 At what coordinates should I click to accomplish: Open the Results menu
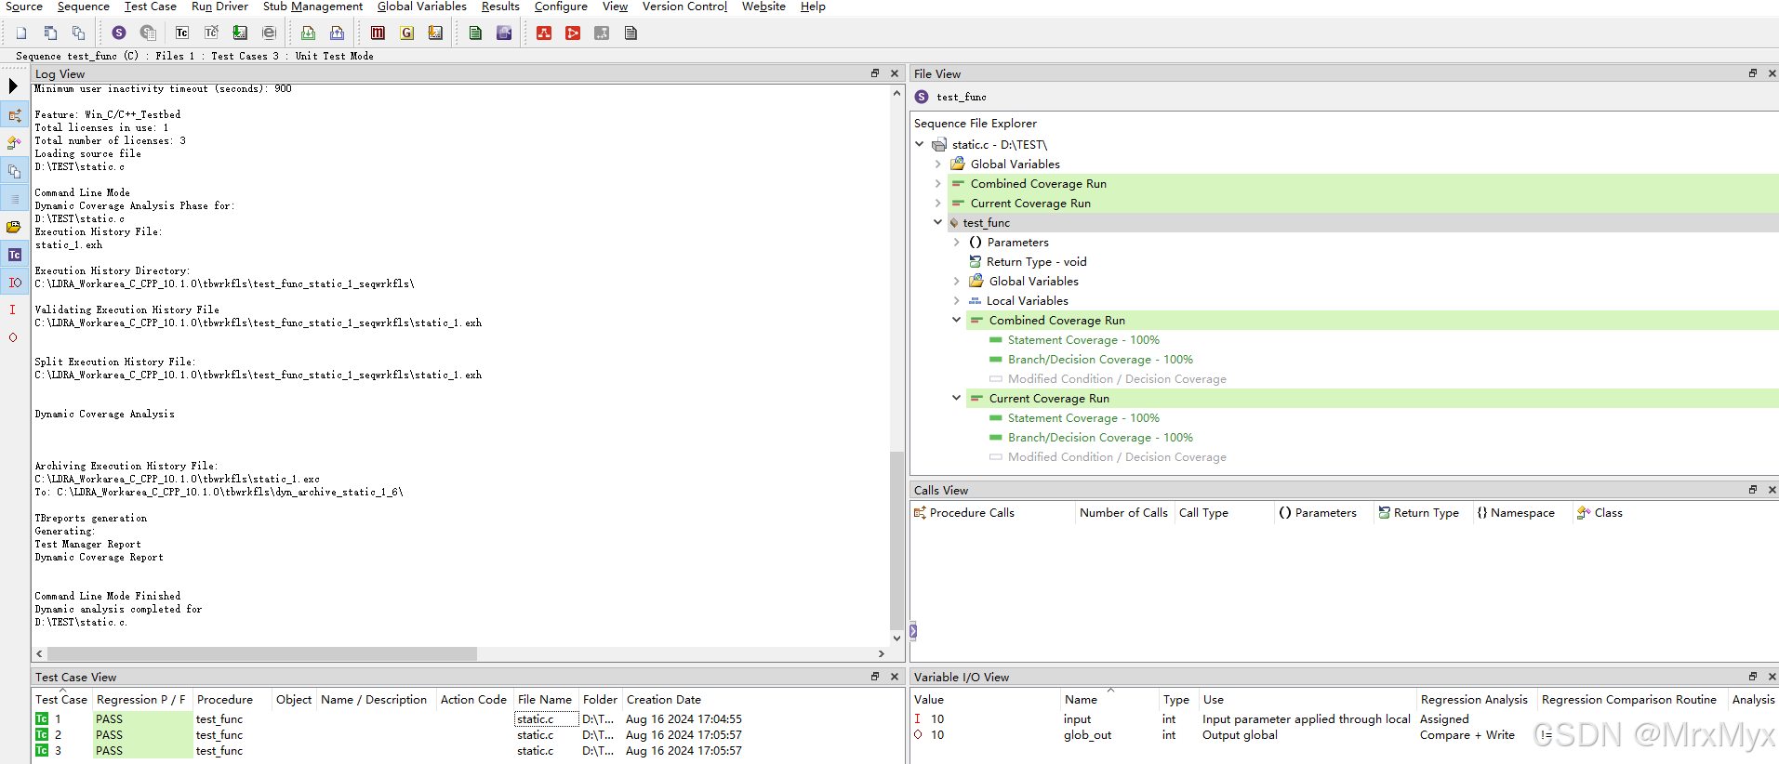[500, 7]
